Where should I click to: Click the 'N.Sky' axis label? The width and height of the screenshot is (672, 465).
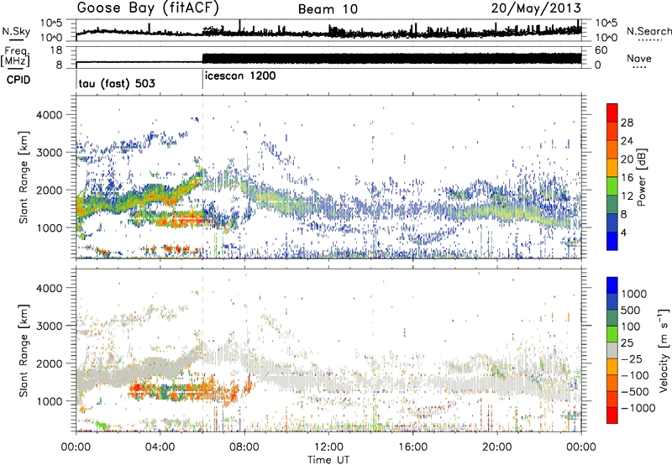[16, 31]
